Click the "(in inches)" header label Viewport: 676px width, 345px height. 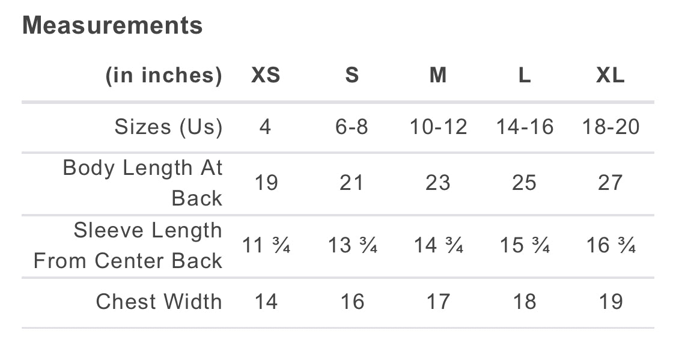click(163, 75)
